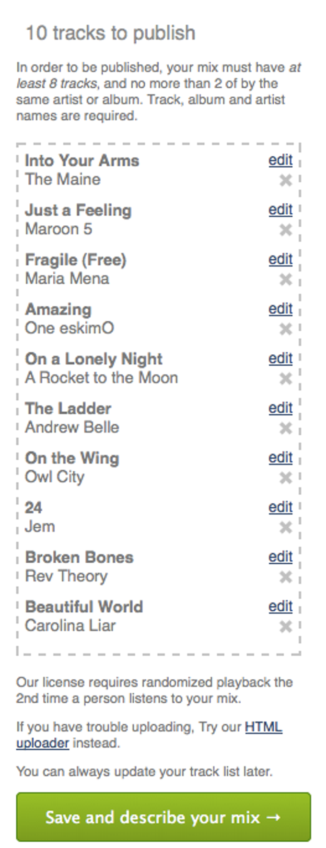Select the Beautiful World track title
Viewport: 326px width, 848px height.
84,607
